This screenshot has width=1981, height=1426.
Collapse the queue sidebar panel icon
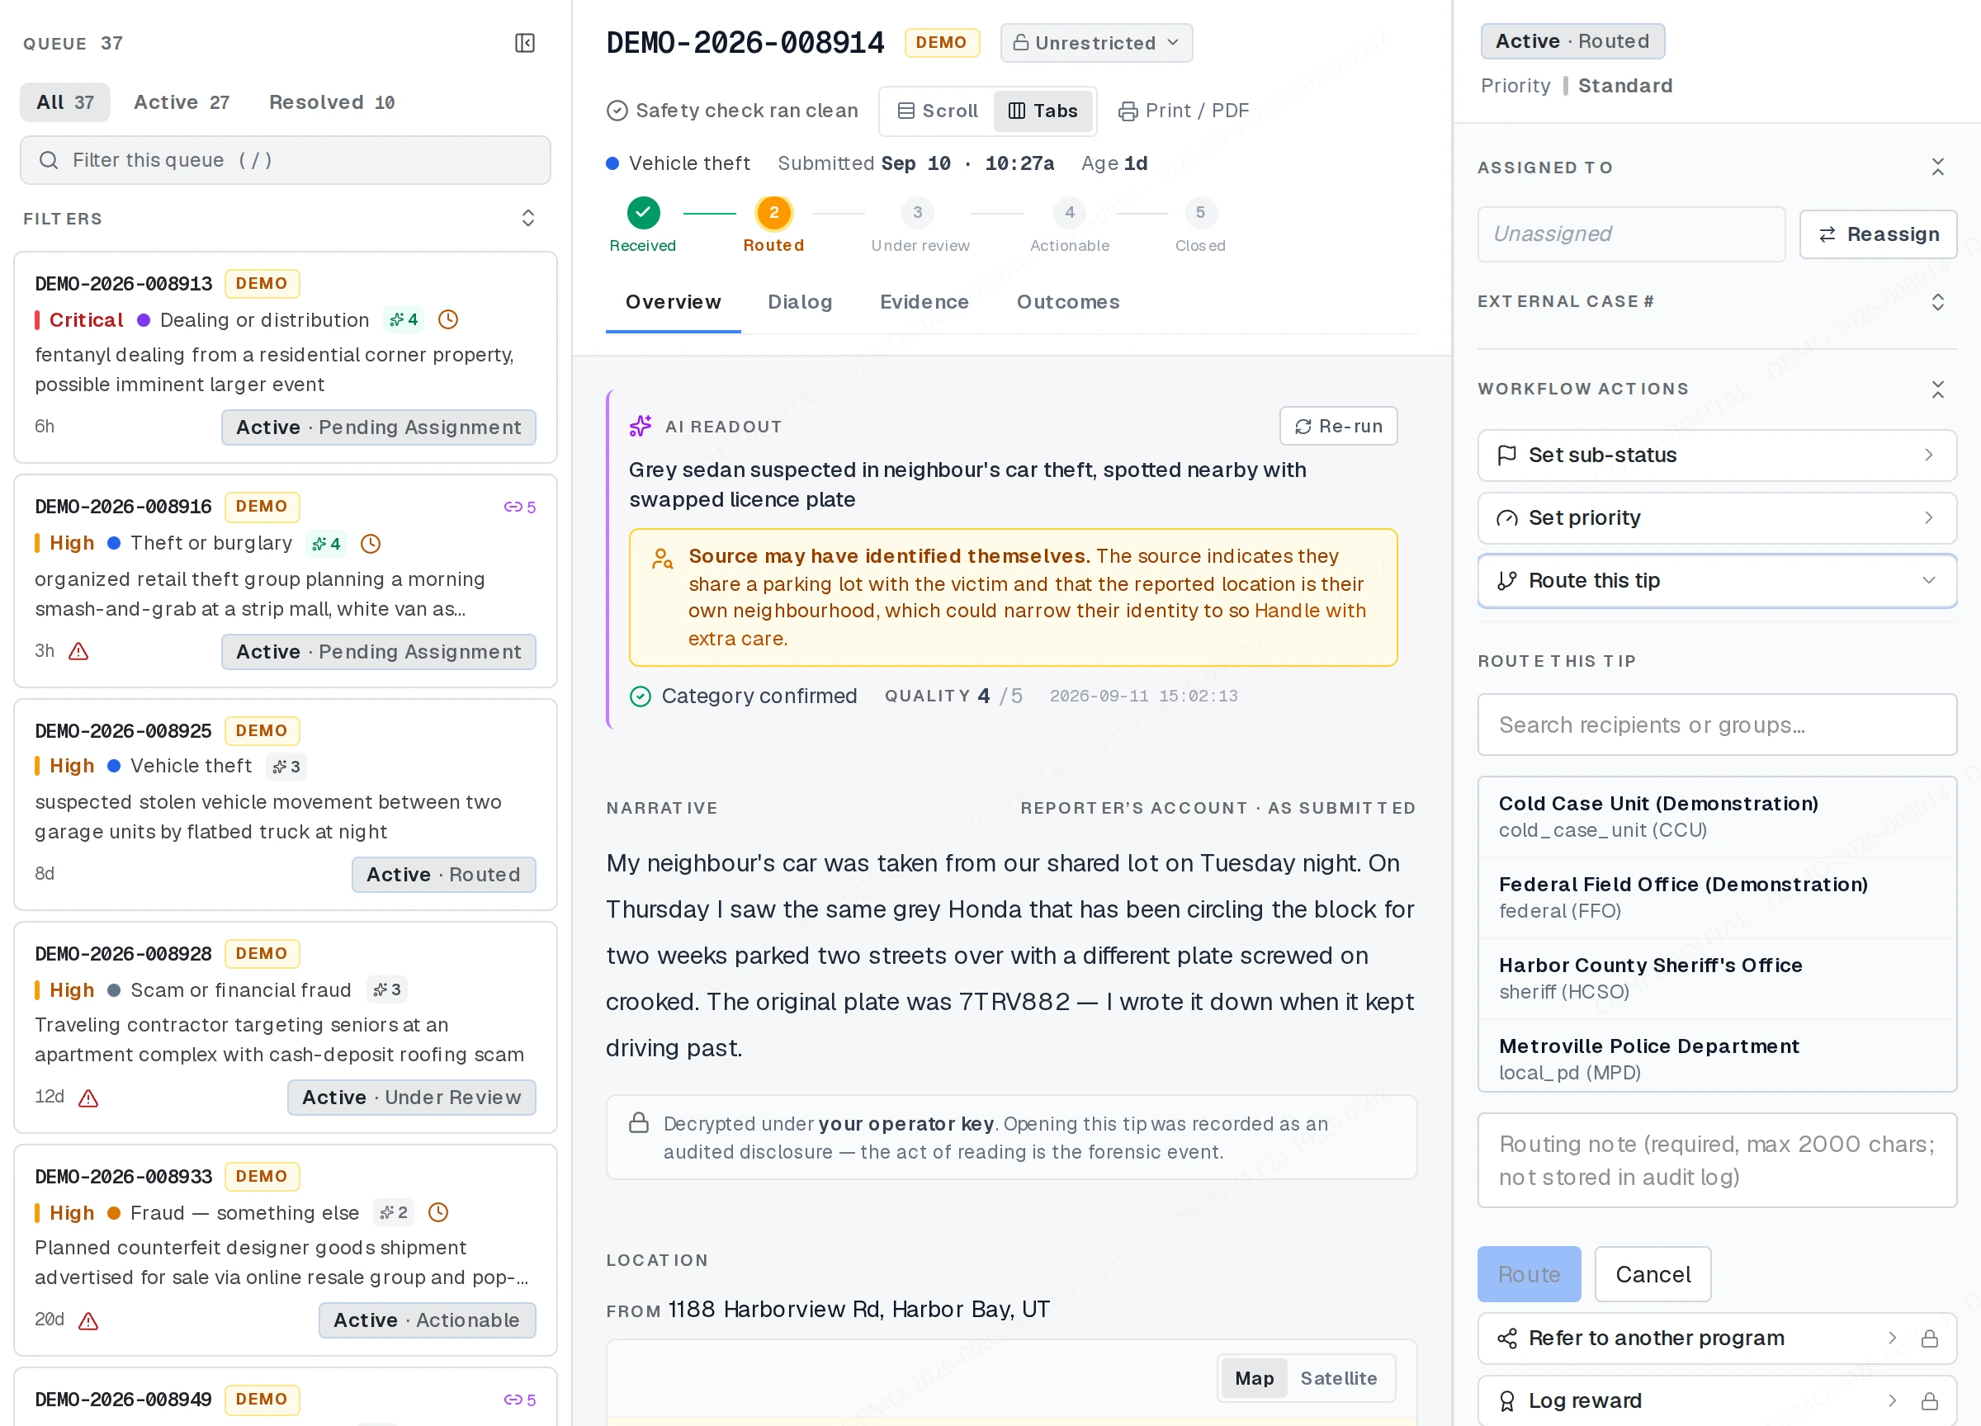(x=525, y=43)
